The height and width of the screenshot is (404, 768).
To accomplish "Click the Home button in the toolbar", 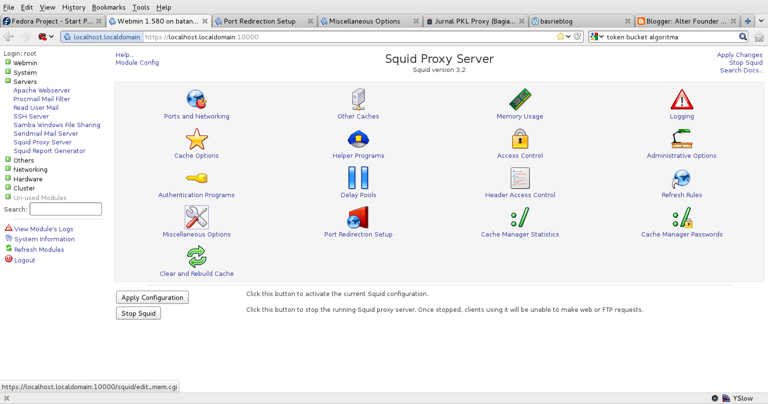I will pos(759,36).
